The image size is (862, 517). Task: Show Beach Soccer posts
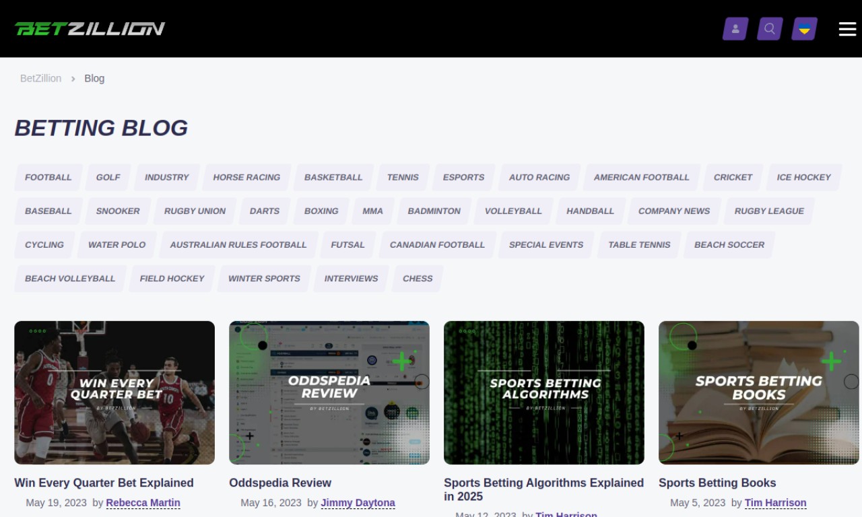point(729,244)
